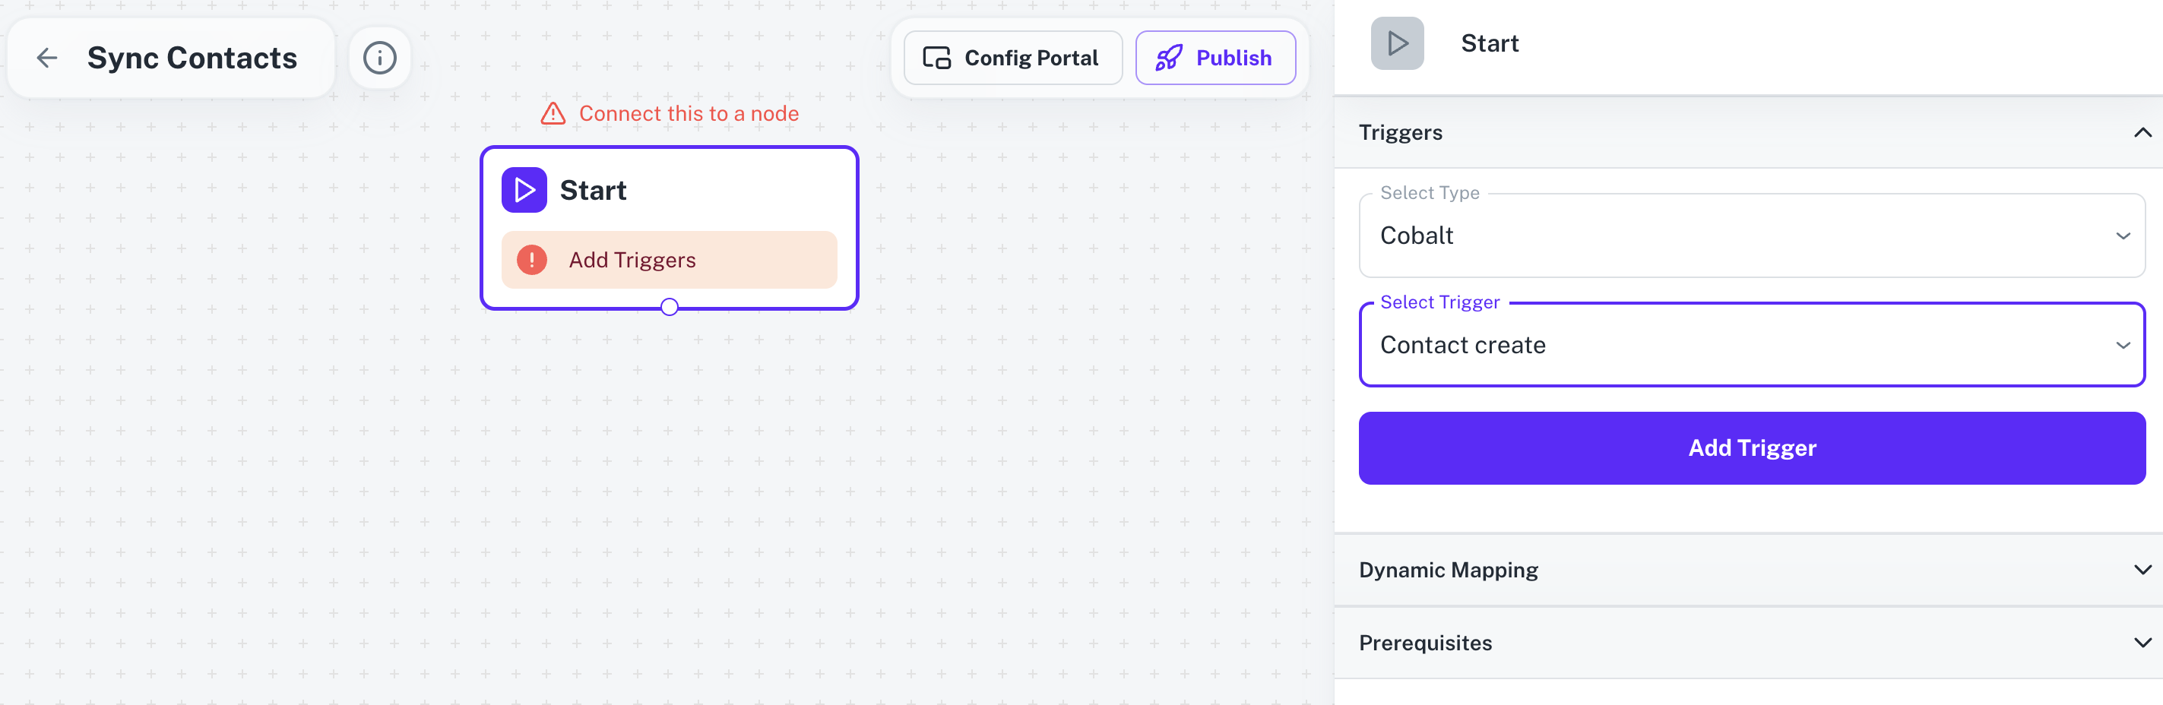Viewport: 2163px width, 705px height.
Task: Click the rocket icon on Publish button
Action: [1169, 57]
